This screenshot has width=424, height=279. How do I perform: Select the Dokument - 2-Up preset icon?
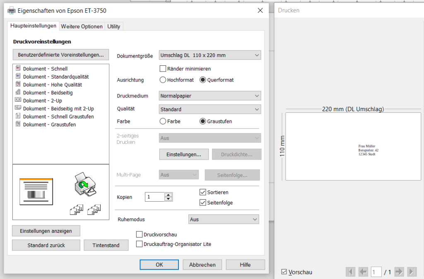pos(18,100)
